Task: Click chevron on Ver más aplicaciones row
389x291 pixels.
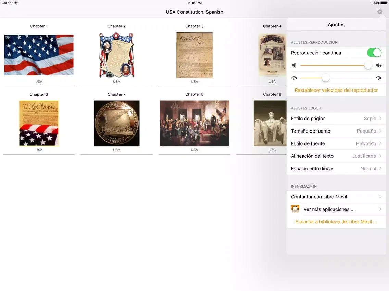Action: [380, 209]
